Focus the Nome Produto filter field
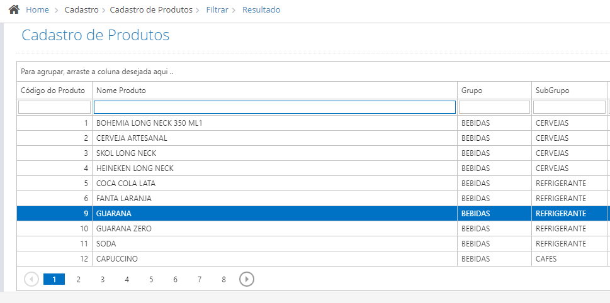 pos(274,107)
